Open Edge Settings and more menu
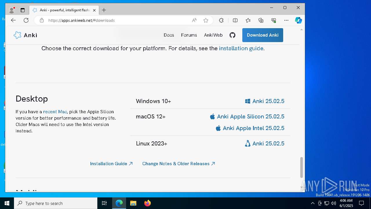The image size is (371, 209). pos(286,20)
